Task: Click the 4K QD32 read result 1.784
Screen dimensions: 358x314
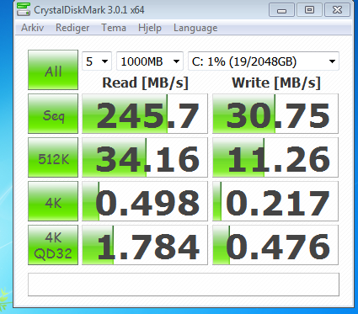Action: click(x=145, y=245)
